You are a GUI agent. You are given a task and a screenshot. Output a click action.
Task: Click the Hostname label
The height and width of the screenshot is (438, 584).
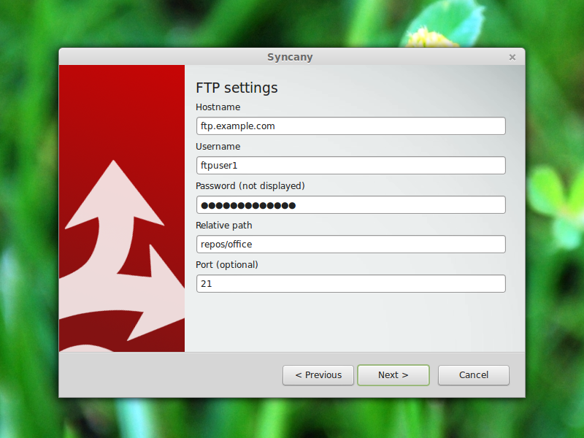point(218,107)
